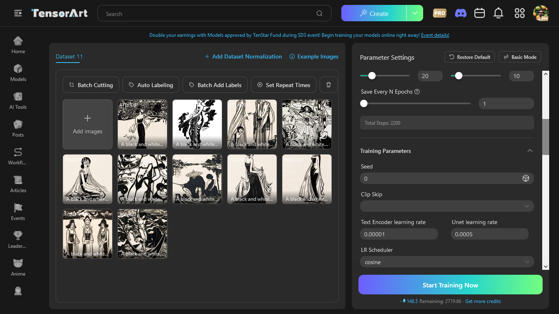Open the notifications bell
Screen dimensions: 559x314
[498, 13]
